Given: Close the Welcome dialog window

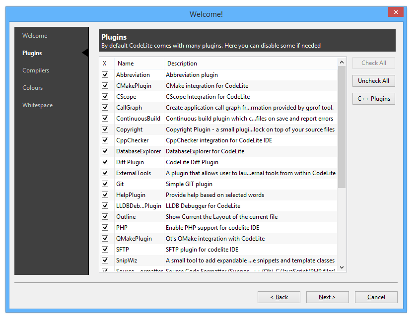Looking at the screenshot, I should [x=395, y=12].
